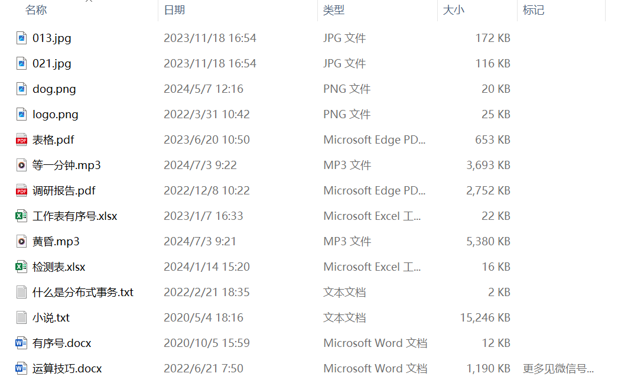Select the dog.png image icon
621x383 pixels.
[22, 89]
